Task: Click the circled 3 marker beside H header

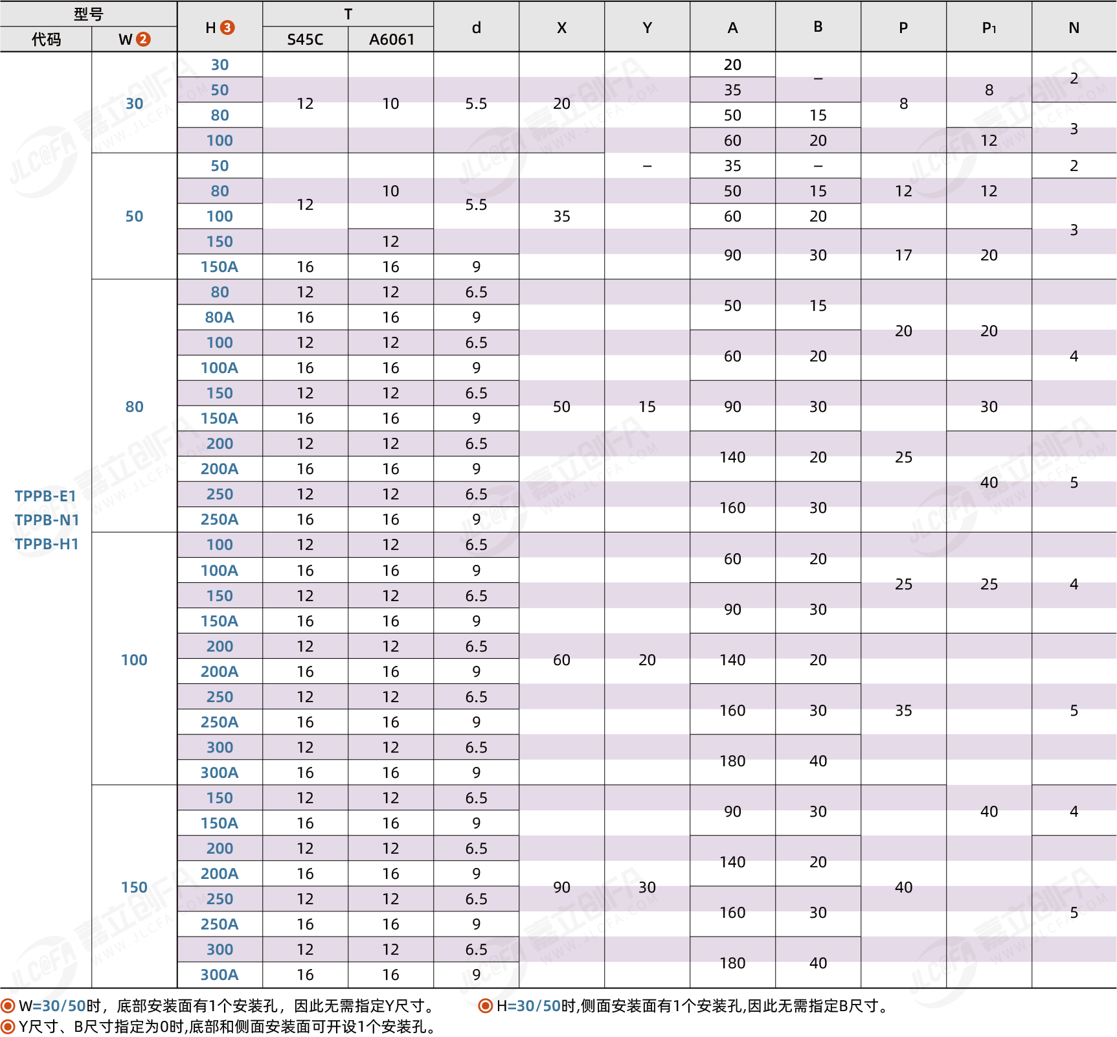Action: (x=227, y=27)
